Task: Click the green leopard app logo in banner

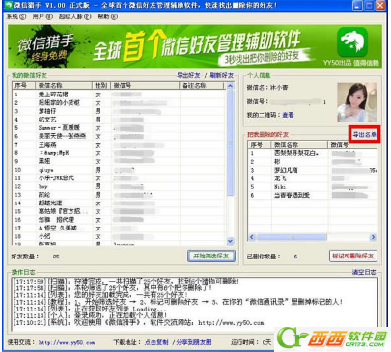Action: coord(352,42)
